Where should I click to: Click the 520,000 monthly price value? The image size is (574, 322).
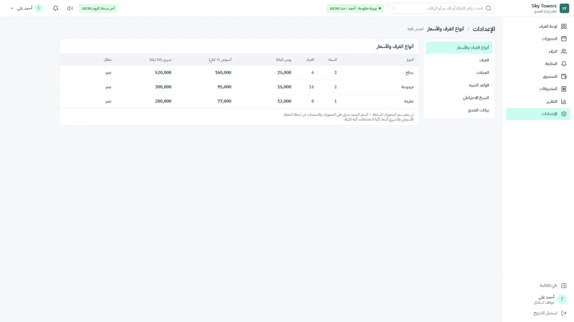click(x=163, y=72)
